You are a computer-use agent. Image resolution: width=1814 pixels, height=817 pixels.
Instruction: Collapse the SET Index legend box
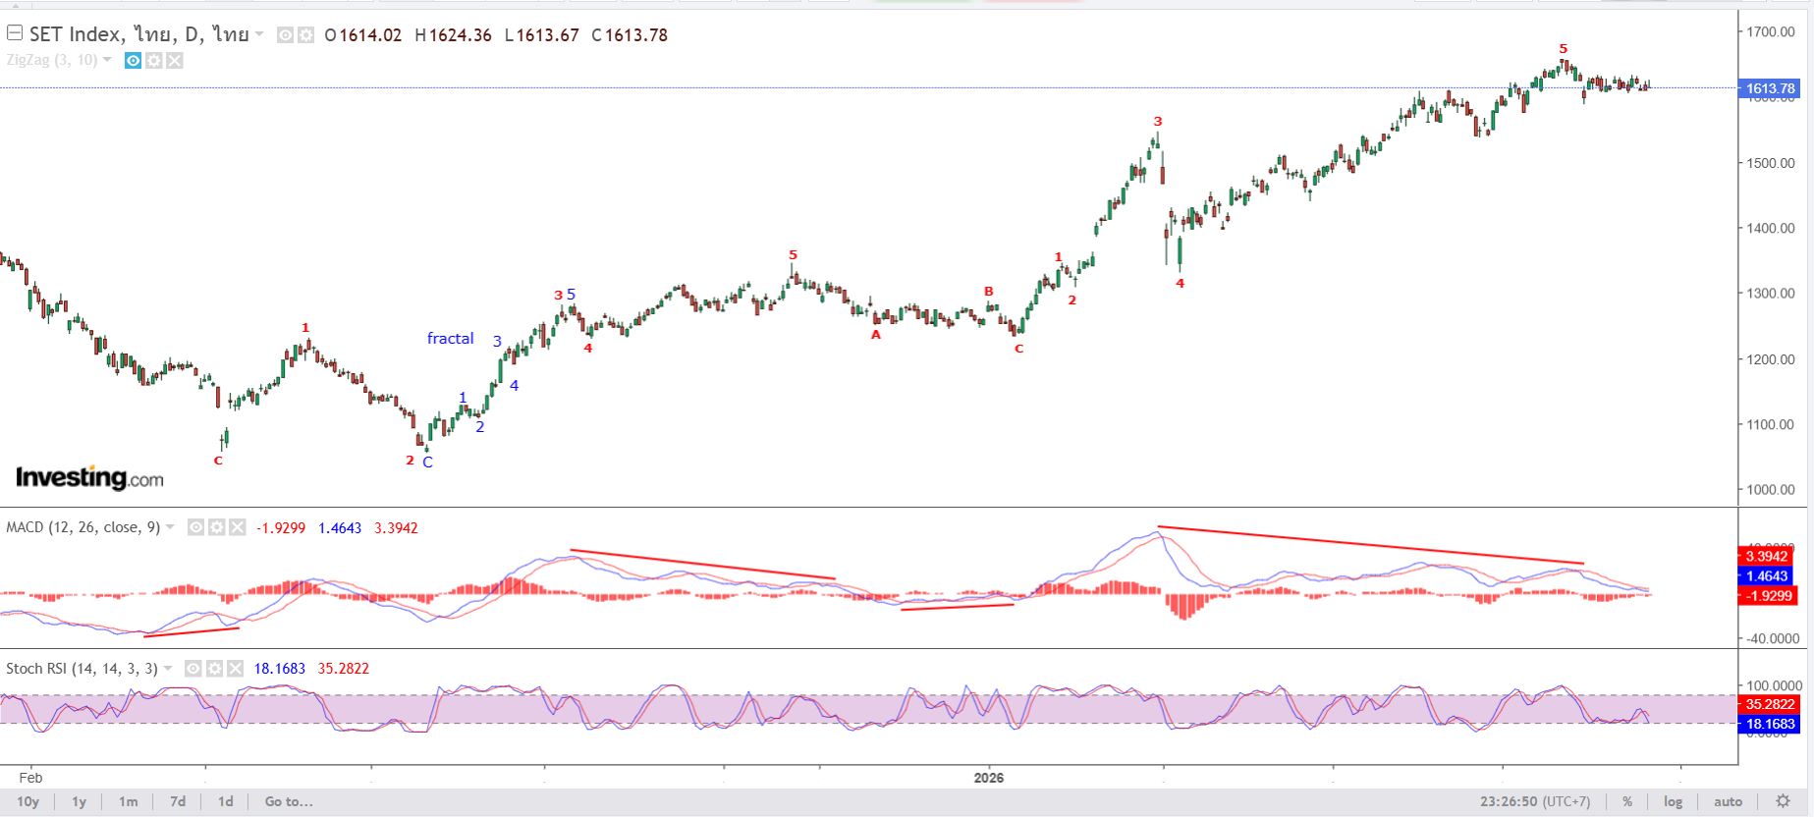15,33
